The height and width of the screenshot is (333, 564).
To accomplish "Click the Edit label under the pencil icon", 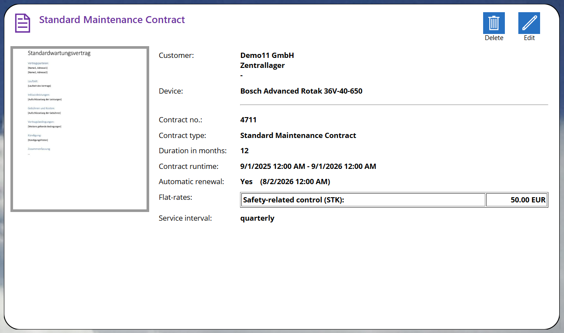I will pyautogui.click(x=529, y=38).
